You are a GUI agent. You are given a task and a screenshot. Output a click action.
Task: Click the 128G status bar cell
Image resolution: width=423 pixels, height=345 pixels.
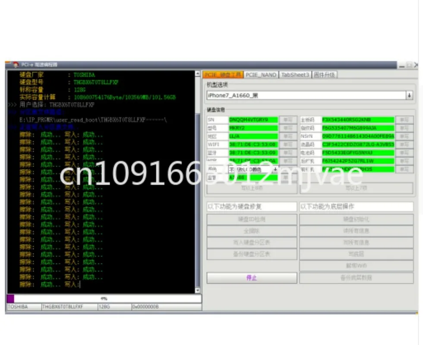coord(115,307)
